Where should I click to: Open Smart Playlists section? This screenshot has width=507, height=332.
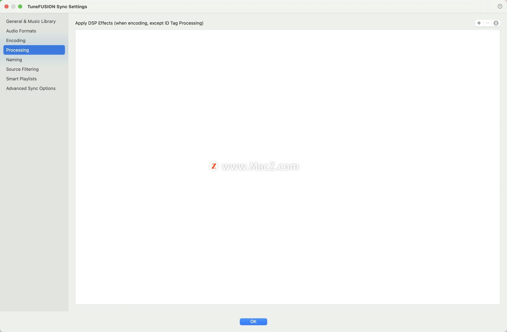click(x=34, y=79)
